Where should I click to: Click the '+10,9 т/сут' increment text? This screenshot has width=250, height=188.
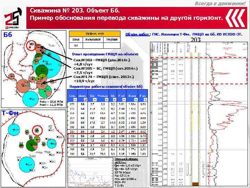(x=84, y=81)
